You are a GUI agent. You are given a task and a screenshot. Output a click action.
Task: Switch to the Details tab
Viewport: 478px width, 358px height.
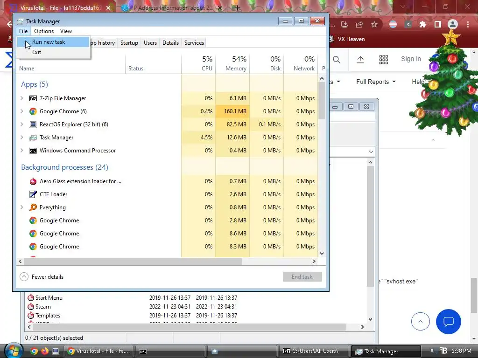point(170,42)
